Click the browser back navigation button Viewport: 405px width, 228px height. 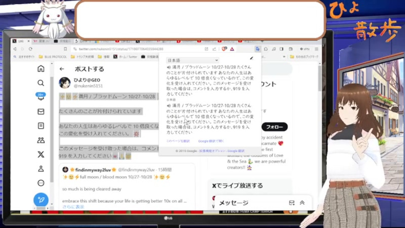[15, 49]
